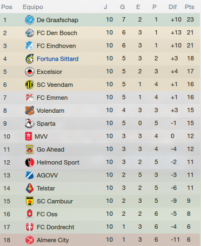Screen dimensions: 201x246
Task: Sort by the Dif column header
Action: tap(172, 7)
